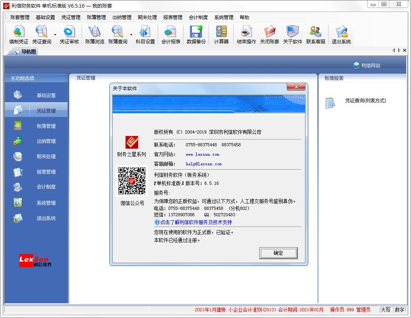Click the help@lexsen.com email link

pyautogui.click(x=204, y=164)
